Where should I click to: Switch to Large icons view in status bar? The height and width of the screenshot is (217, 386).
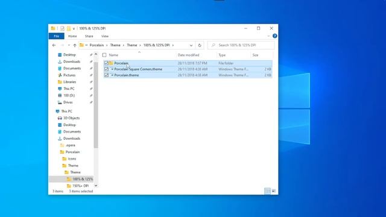tap(273, 191)
